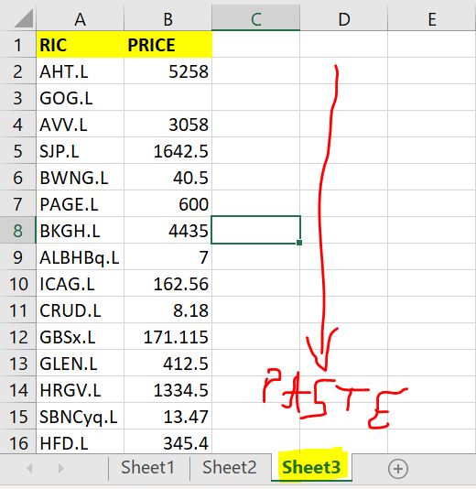This screenshot has width=476, height=489.
Task: Select cell containing ICAG.L
Action: coord(81,284)
